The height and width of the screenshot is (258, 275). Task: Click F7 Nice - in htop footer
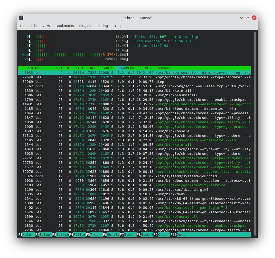(128, 235)
